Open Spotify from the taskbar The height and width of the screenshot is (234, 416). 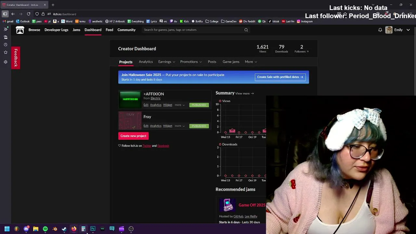tap(45, 229)
